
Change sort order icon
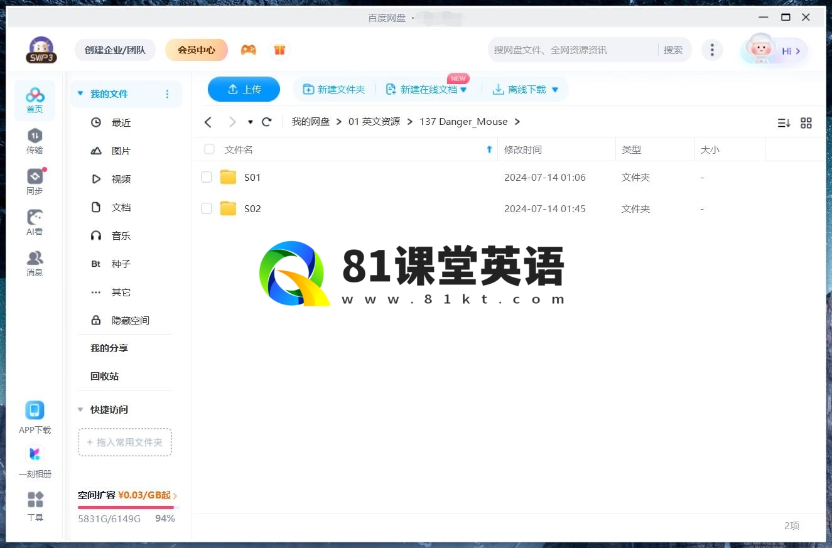coord(784,123)
